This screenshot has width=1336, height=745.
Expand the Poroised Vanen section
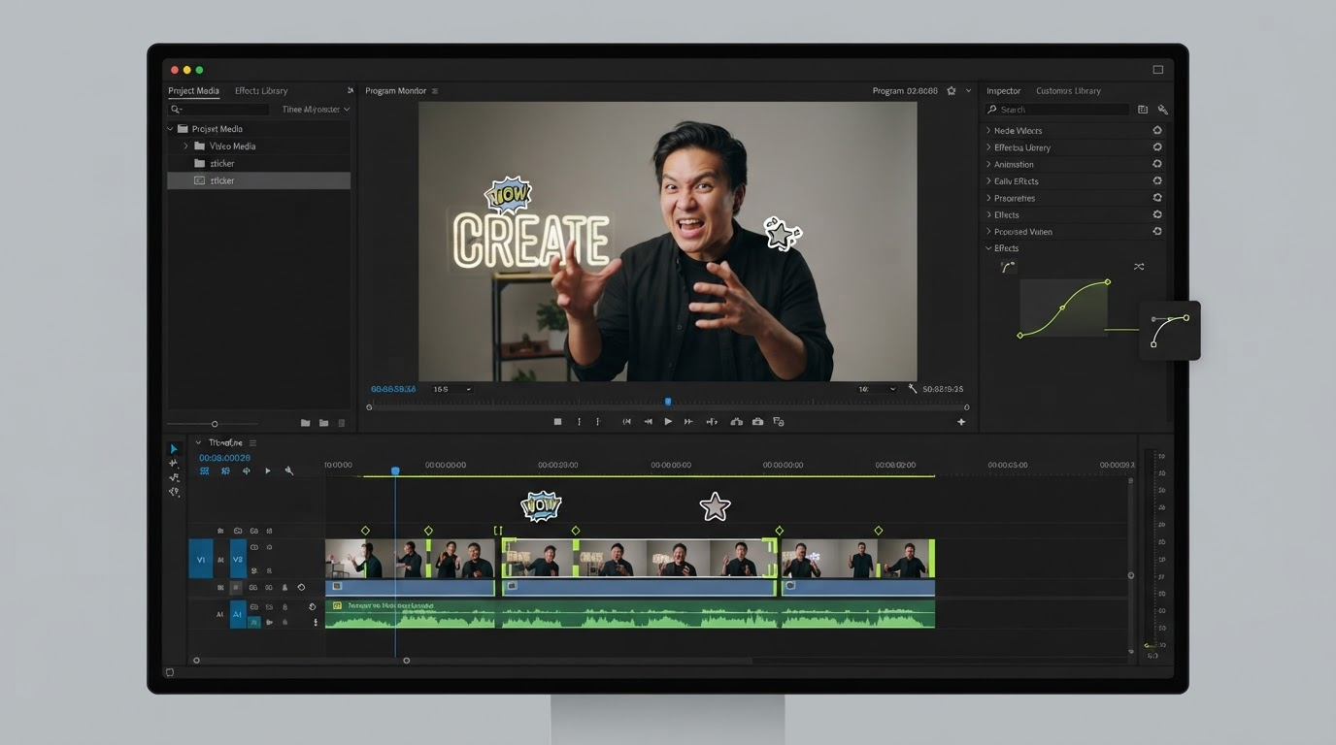tap(988, 232)
